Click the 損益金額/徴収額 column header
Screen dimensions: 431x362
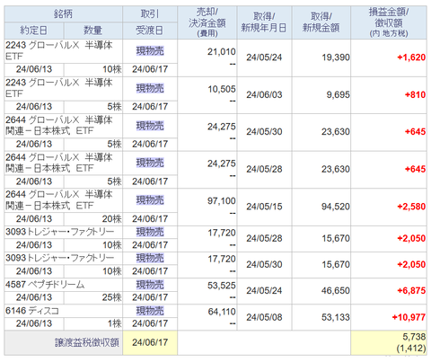click(x=389, y=22)
